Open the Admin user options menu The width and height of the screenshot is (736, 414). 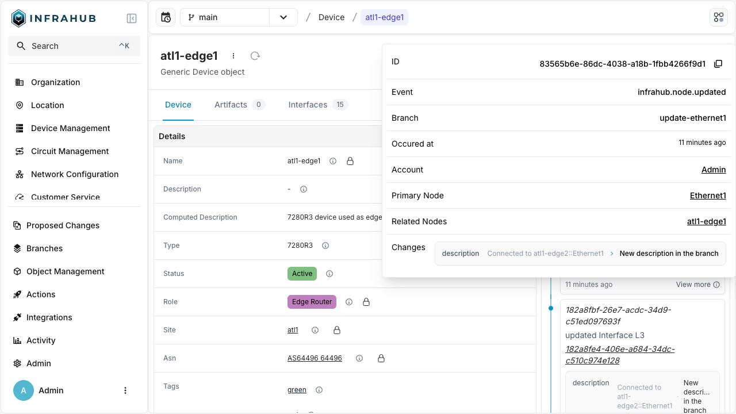click(125, 390)
